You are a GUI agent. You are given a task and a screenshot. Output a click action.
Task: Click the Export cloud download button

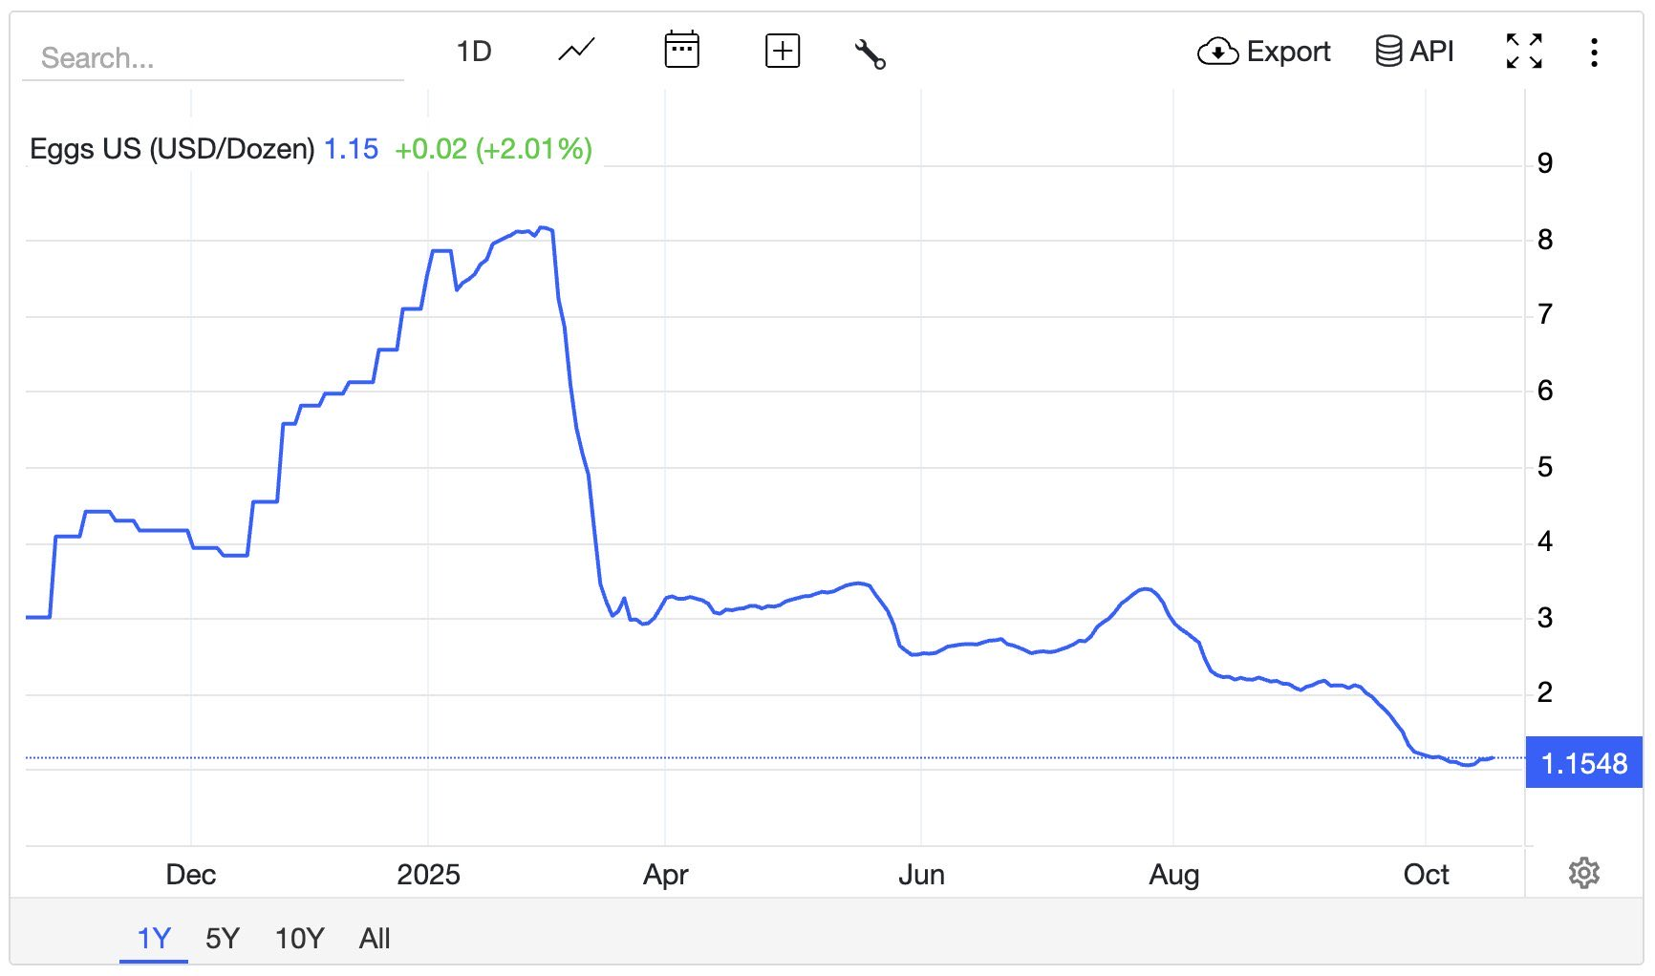(1263, 52)
